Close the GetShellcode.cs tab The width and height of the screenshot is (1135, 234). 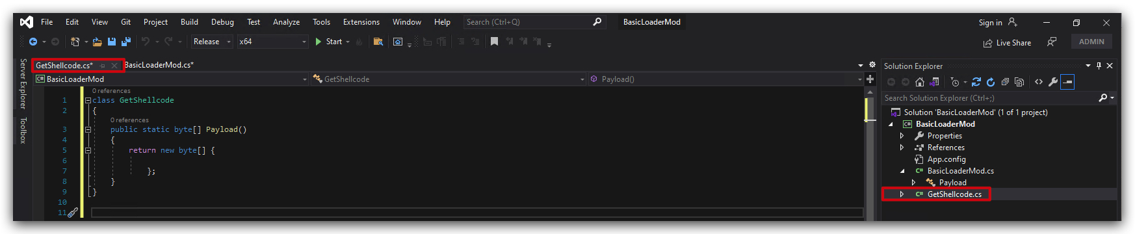click(114, 66)
